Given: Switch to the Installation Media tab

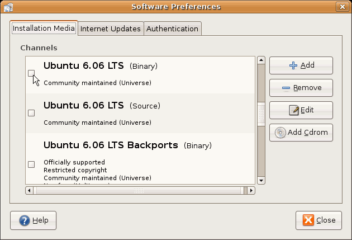Looking at the screenshot, I should pos(44,29).
